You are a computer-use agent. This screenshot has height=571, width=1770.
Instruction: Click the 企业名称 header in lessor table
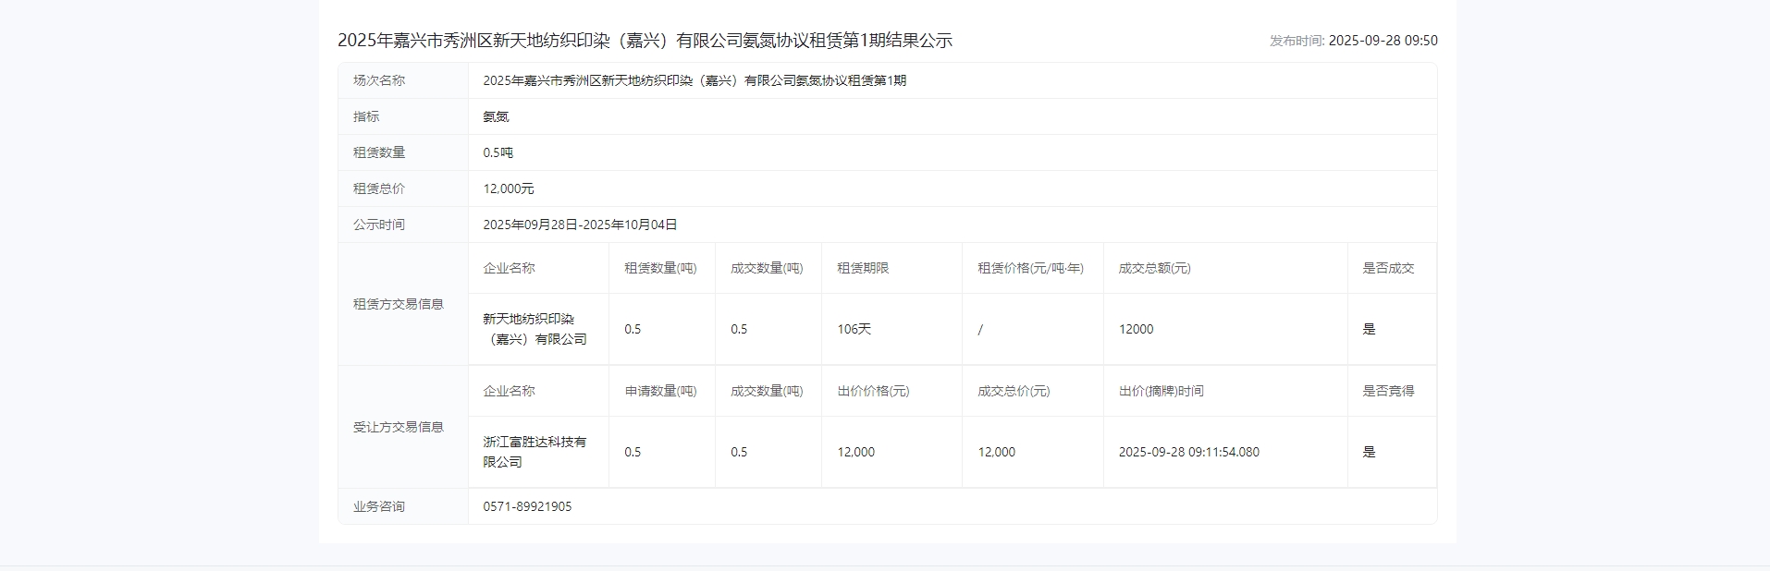point(509,268)
